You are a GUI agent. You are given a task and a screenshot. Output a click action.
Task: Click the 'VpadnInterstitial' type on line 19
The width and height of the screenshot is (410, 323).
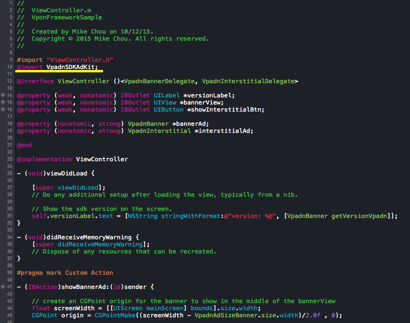click(x=159, y=131)
